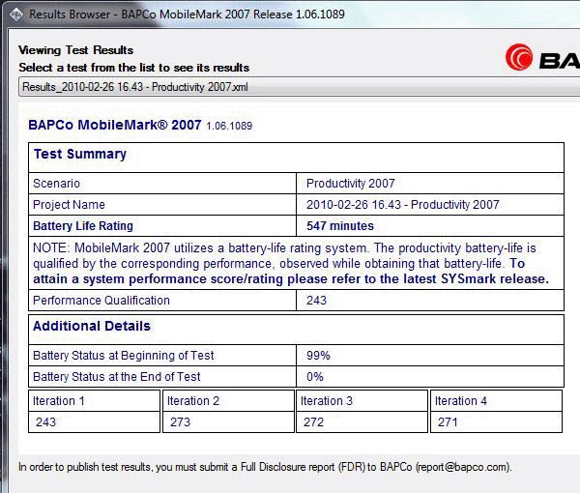Click the NOTE paragraph about MobileMark 2007
The width and height of the screenshot is (580, 493).
point(291,263)
